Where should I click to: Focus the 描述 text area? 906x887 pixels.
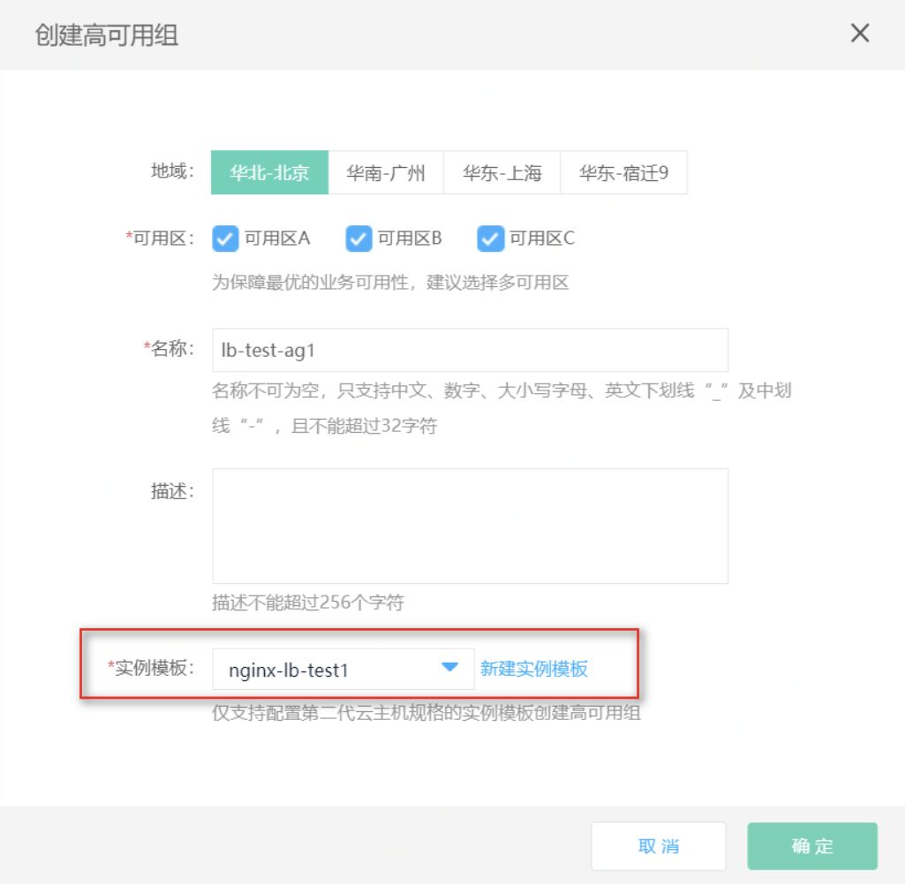tap(470, 527)
